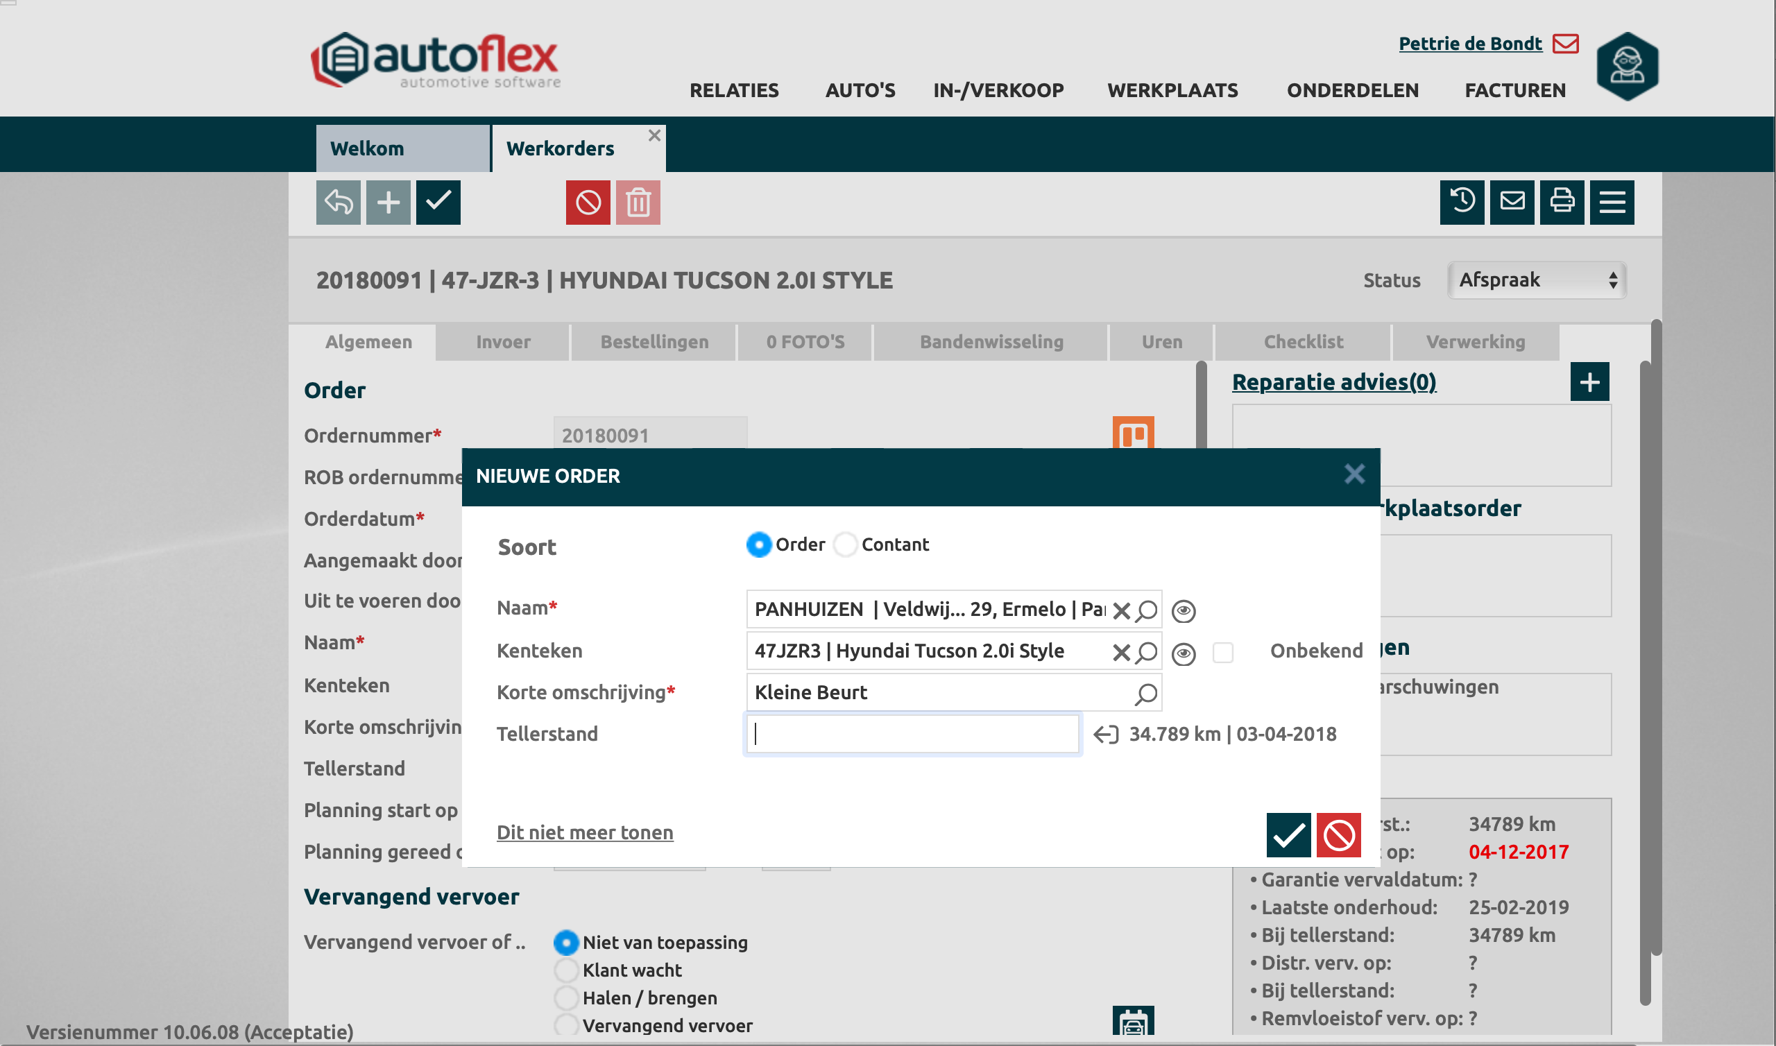Click the Dit niet meer tonen link

[x=584, y=832]
